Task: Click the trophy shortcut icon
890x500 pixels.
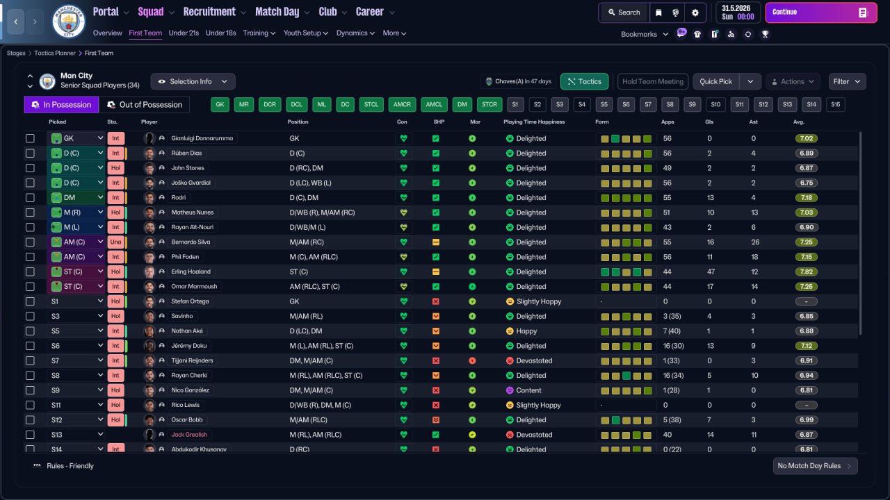Action: [x=765, y=34]
